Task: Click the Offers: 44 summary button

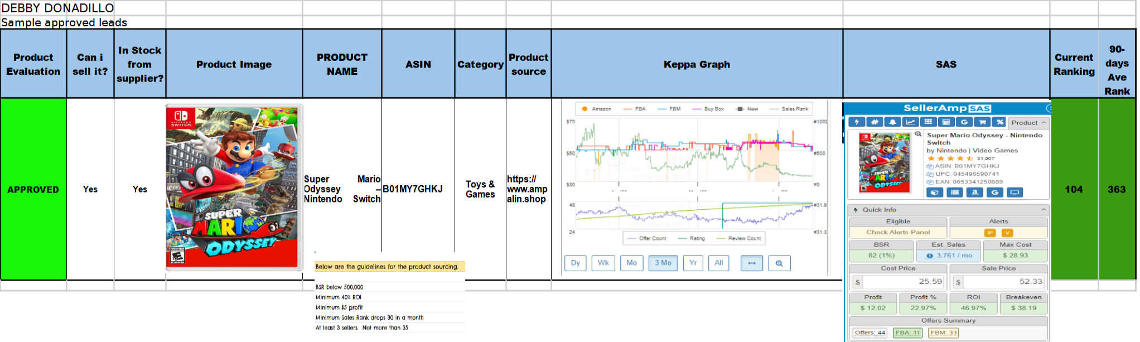Action: pyautogui.click(x=870, y=333)
